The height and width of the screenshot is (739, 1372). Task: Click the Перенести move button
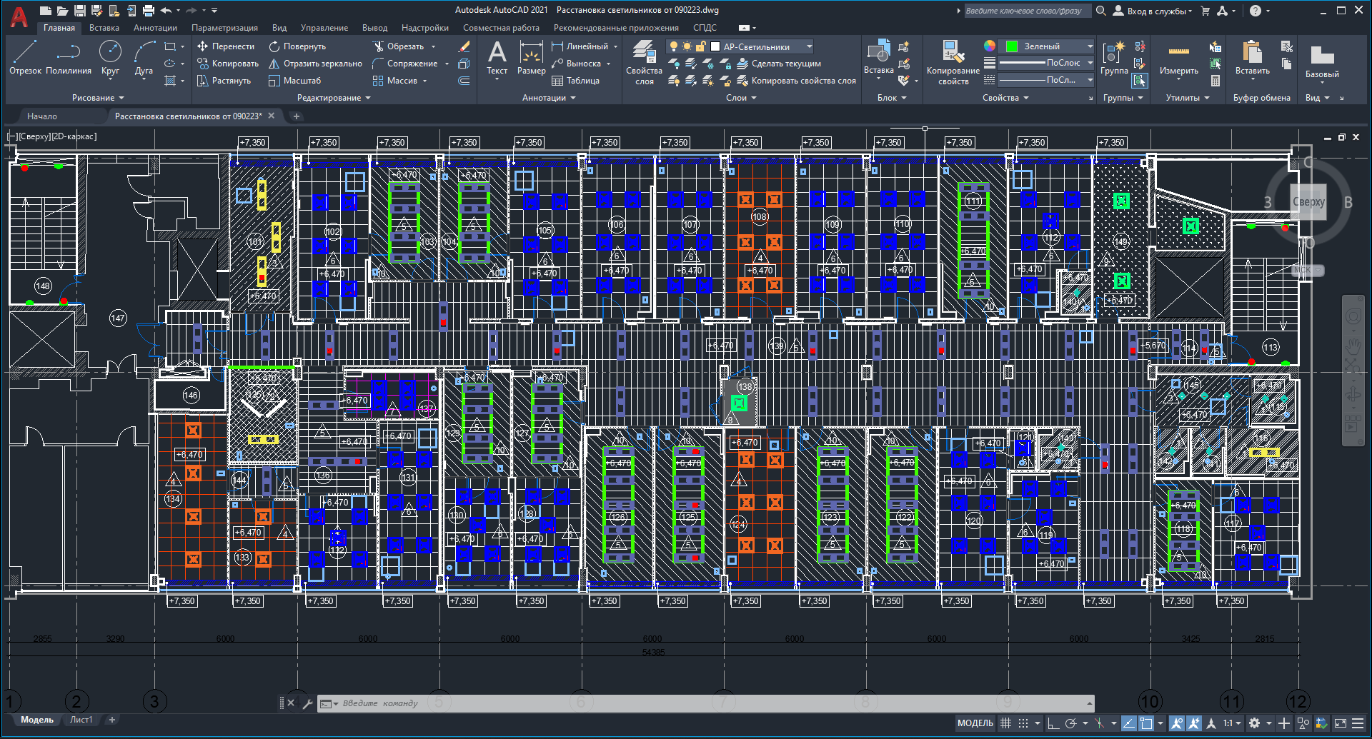[x=226, y=46]
